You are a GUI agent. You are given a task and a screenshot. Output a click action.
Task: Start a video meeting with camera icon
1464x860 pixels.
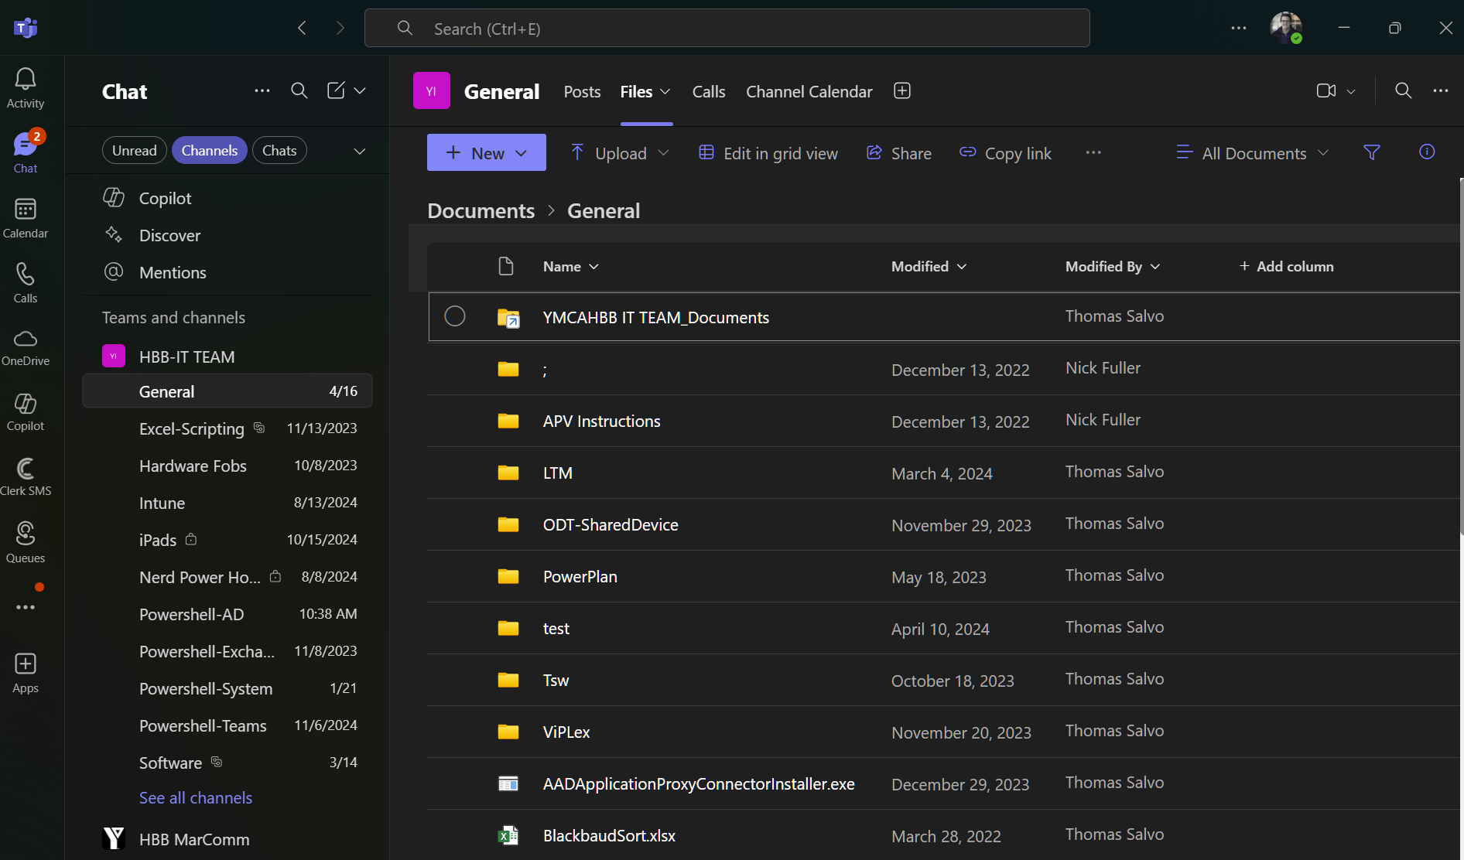(x=1326, y=91)
